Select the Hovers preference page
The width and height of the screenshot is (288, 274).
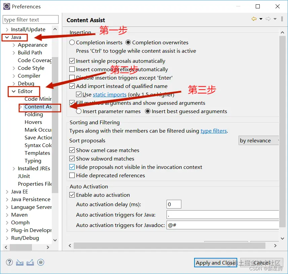(x=33, y=122)
